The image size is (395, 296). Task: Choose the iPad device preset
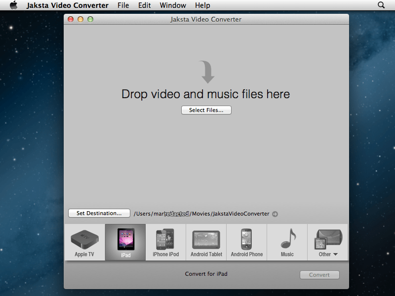pyautogui.click(x=125, y=242)
